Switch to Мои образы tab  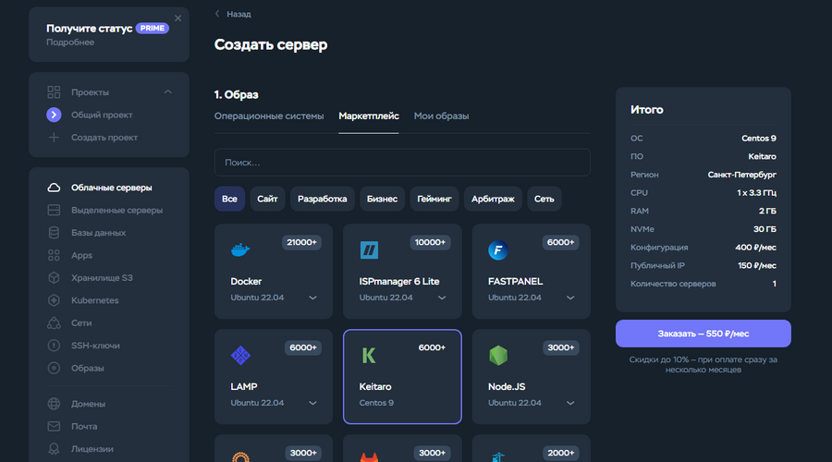[x=442, y=115]
